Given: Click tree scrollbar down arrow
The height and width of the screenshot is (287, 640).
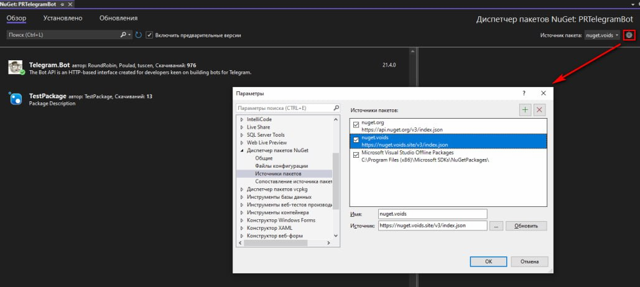Looking at the screenshot, I should [336, 235].
